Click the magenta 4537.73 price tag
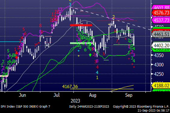Image resolution: width=170 pixels, height=113 pixels. coord(161,20)
